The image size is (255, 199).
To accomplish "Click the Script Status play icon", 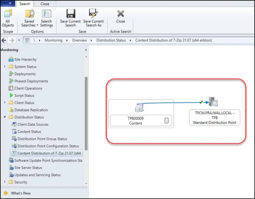I will point(11,95).
